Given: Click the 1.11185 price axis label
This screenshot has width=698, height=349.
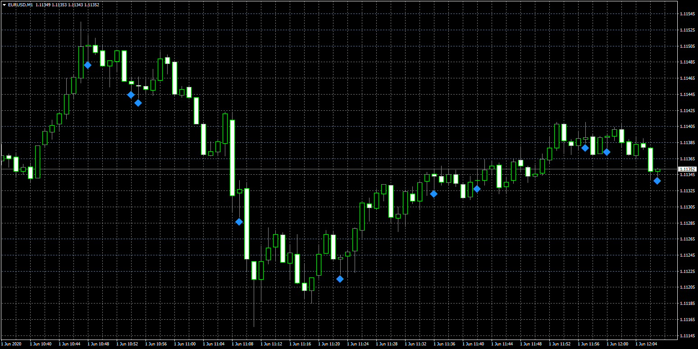Looking at the screenshot, I should 687,304.
